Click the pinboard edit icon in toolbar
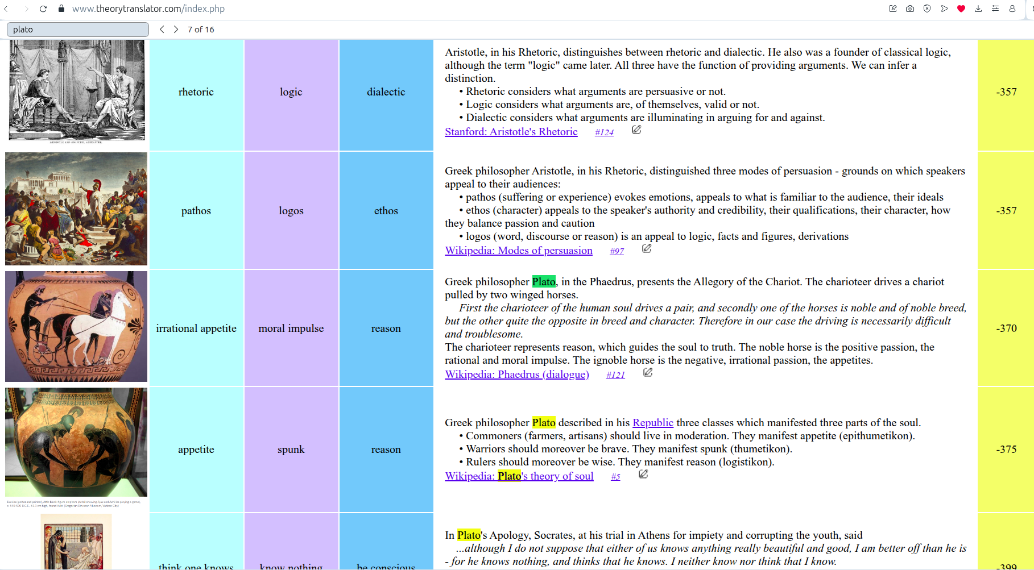1034x570 pixels. tap(893, 9)
